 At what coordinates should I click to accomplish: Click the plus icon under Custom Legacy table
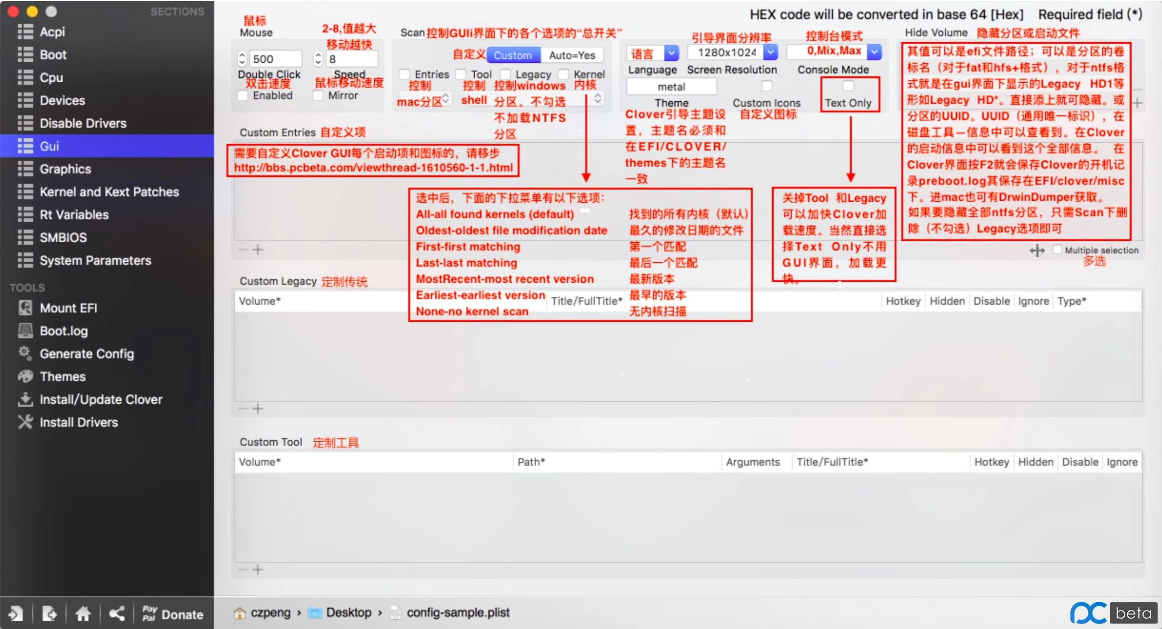click(x=258, y=409)
